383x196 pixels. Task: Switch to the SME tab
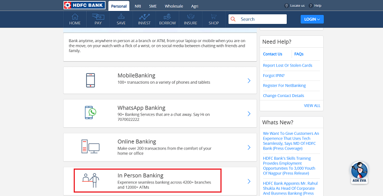tap(153, 6)
